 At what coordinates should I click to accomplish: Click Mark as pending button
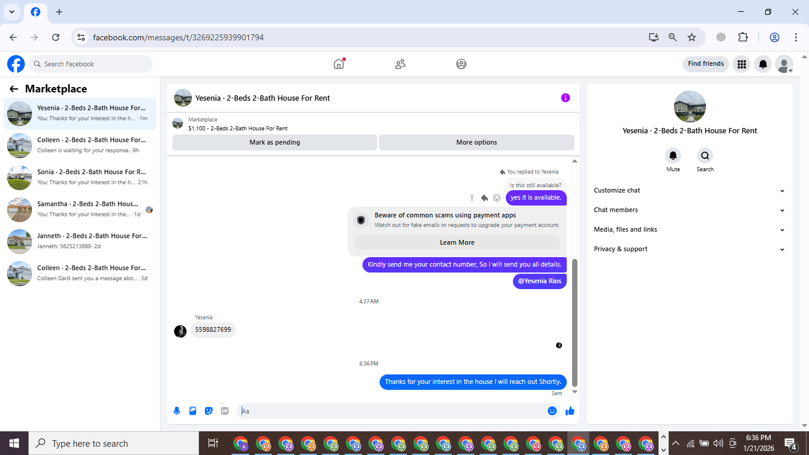(275, 142)
